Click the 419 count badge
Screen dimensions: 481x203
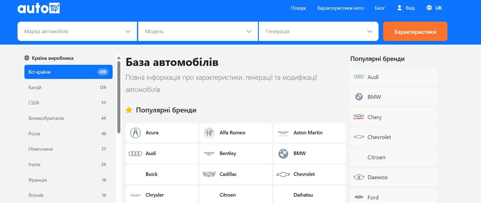point(103,72)
